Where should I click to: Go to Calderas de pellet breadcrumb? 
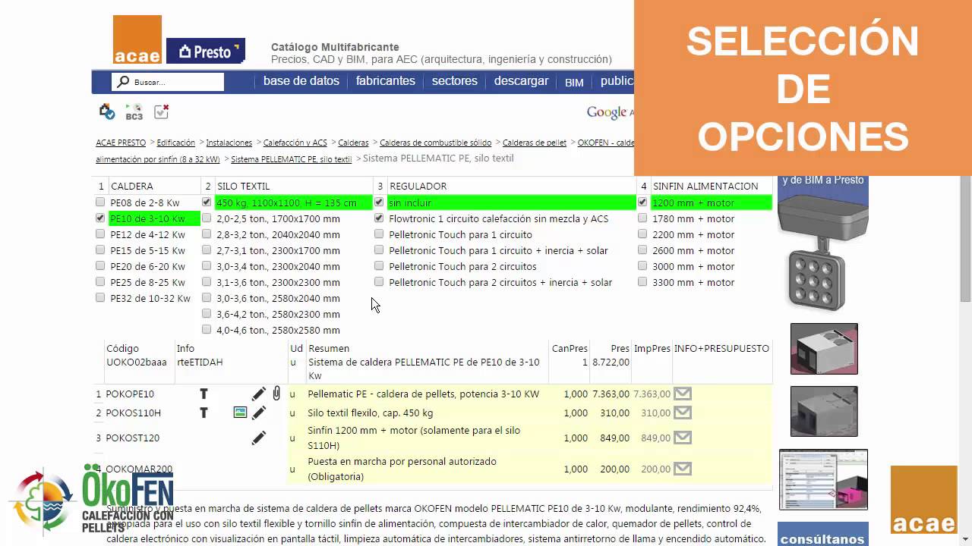point(535,143)
